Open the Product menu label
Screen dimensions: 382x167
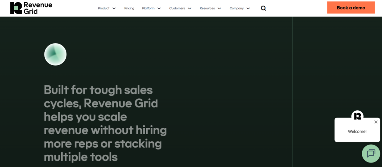(104, 8)
